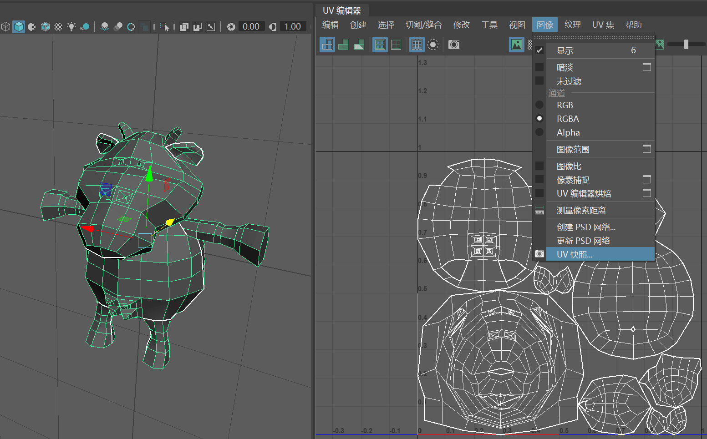Select the RGB channel radio button
This screenshot has width=707, height=439.
pos(539,105)
